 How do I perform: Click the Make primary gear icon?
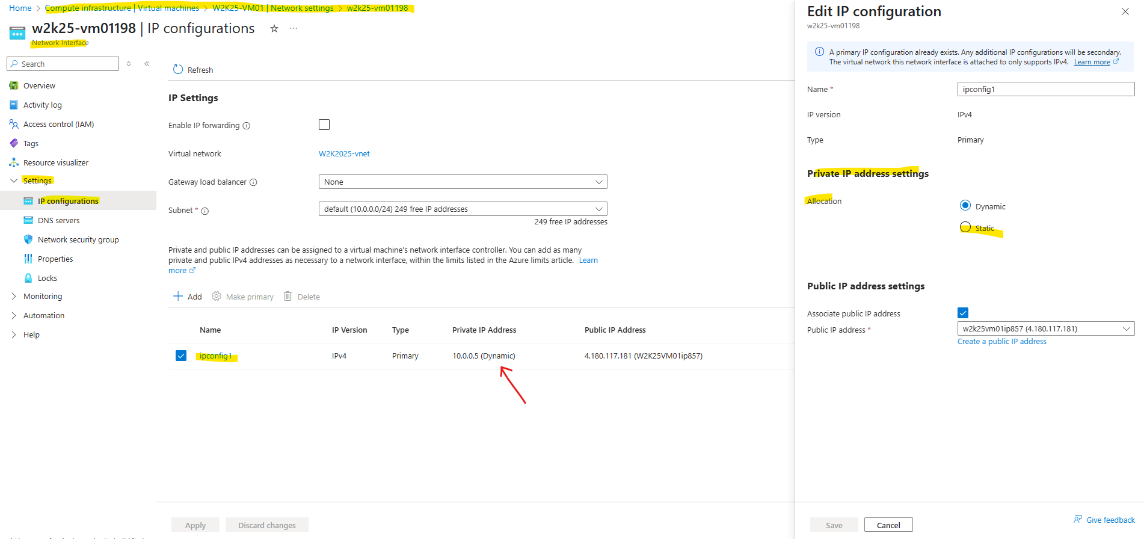point(217,296)
